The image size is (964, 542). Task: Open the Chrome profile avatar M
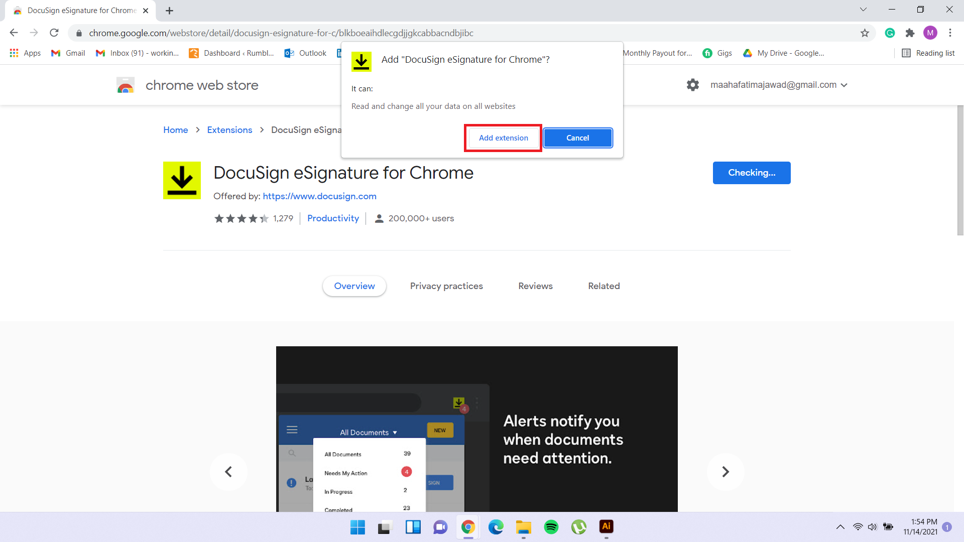(x=930, y=33)
